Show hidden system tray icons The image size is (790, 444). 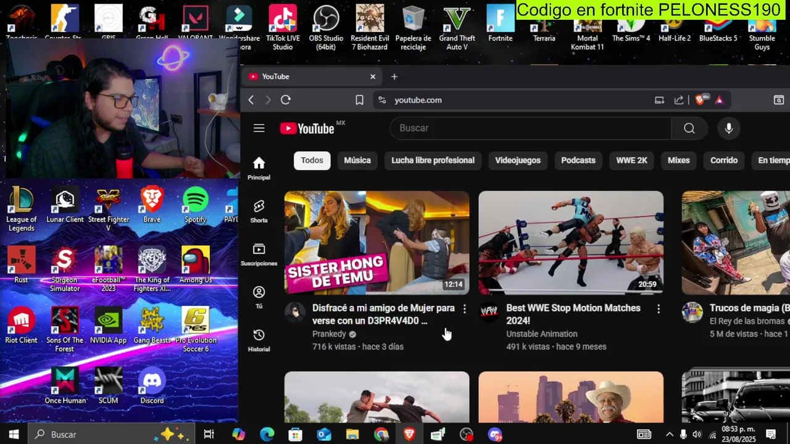click(670, 435)
